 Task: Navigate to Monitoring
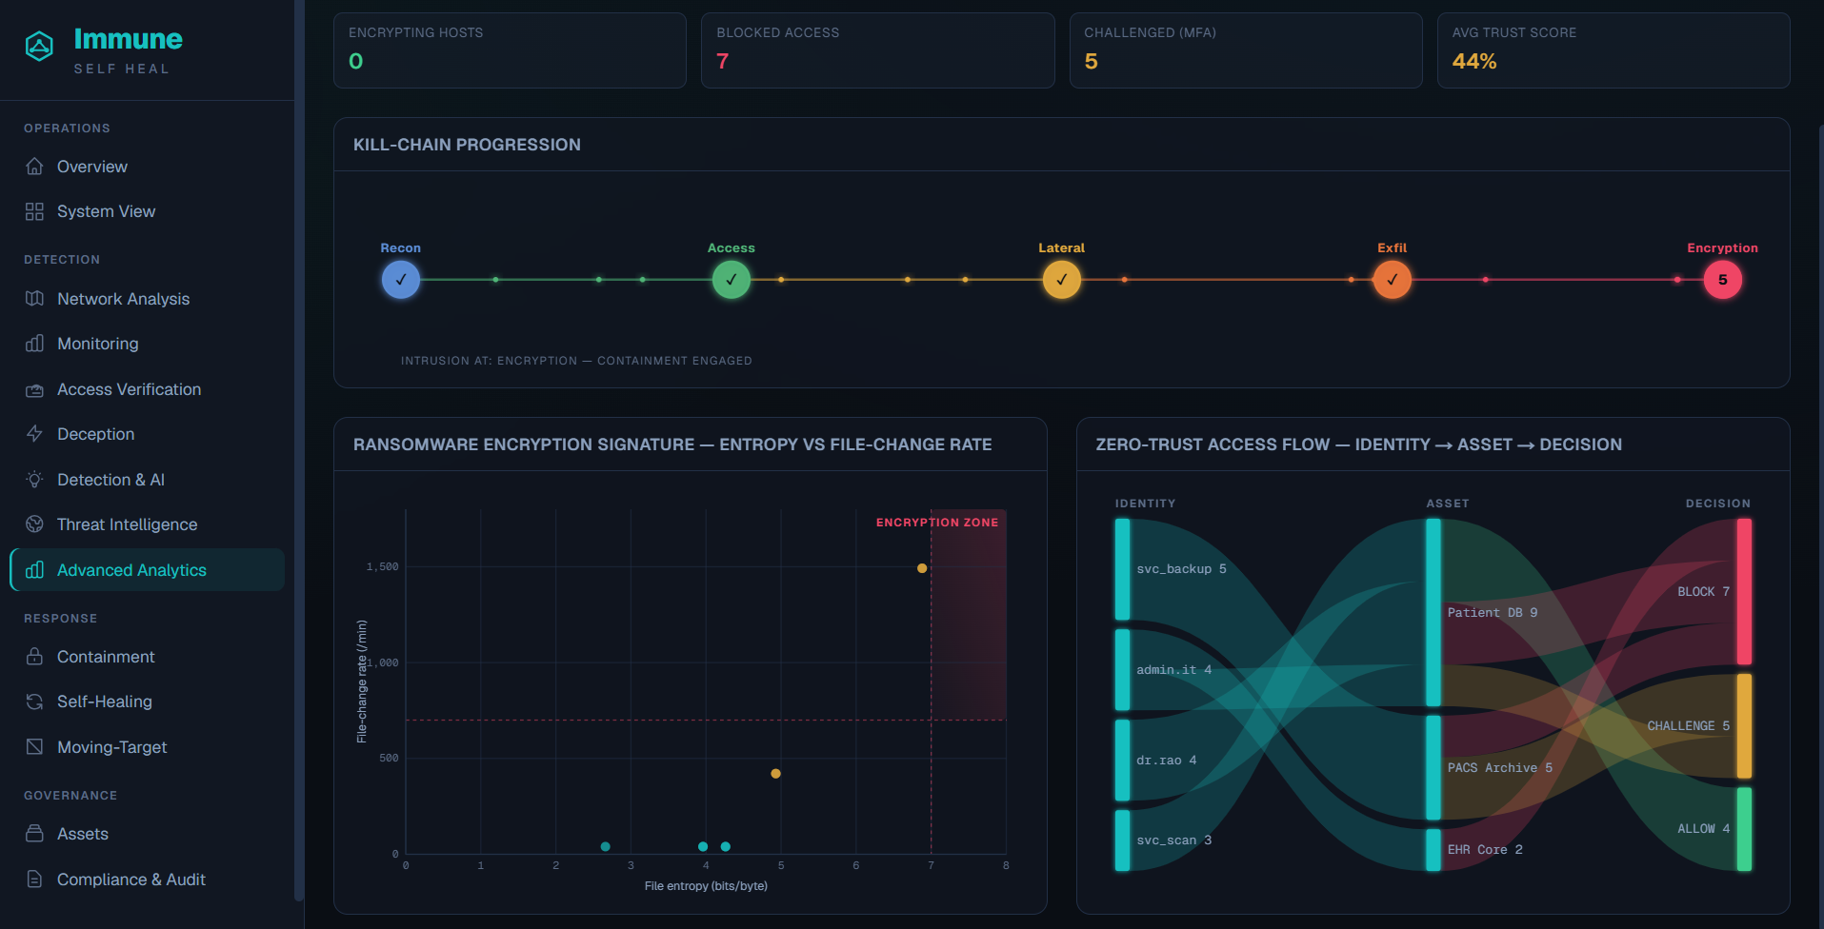147,344
